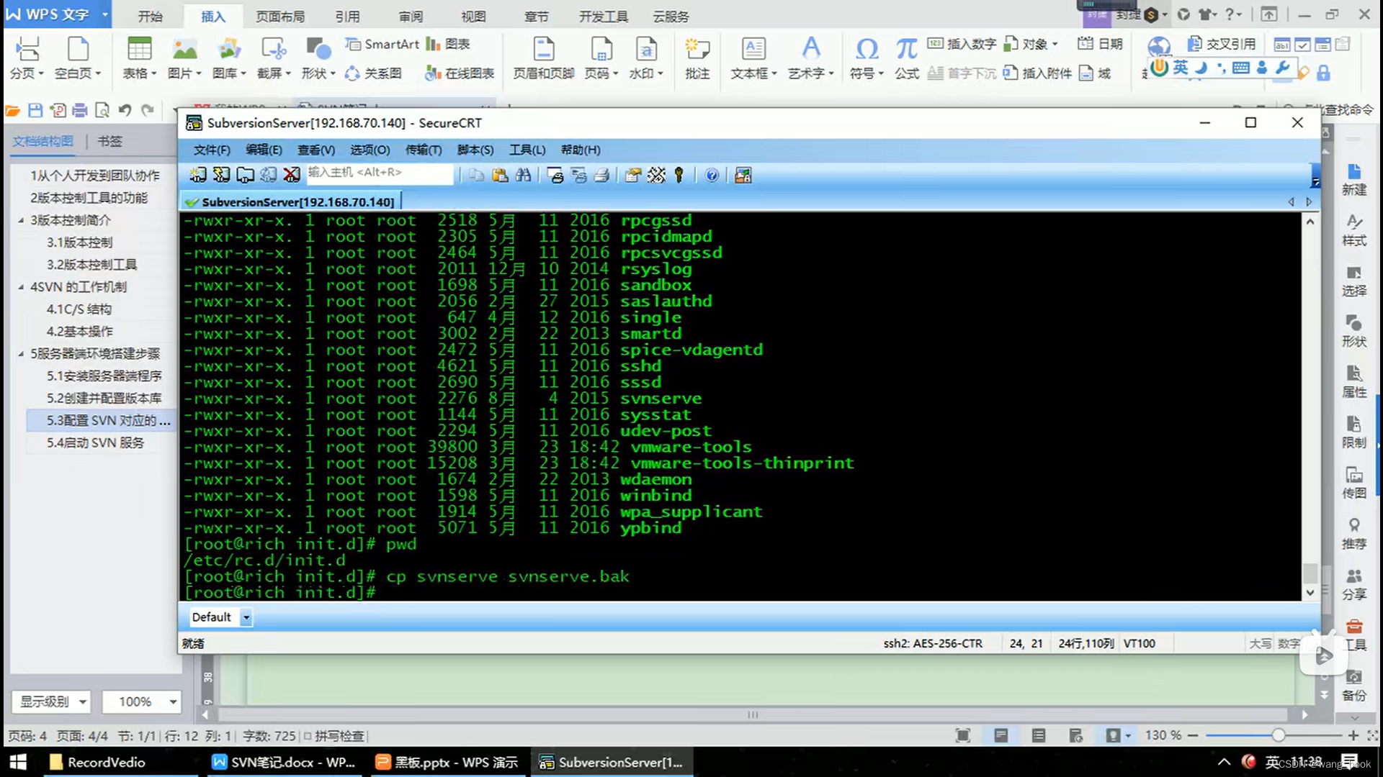The width and height of the screenshot is (1383, 777).
Task: Toggle the 拼写检查 spell check checkbox
Action: coord(308,736)
